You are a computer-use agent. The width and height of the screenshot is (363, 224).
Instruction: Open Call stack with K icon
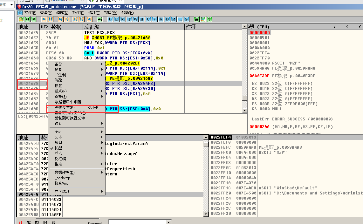pos(161,19)
